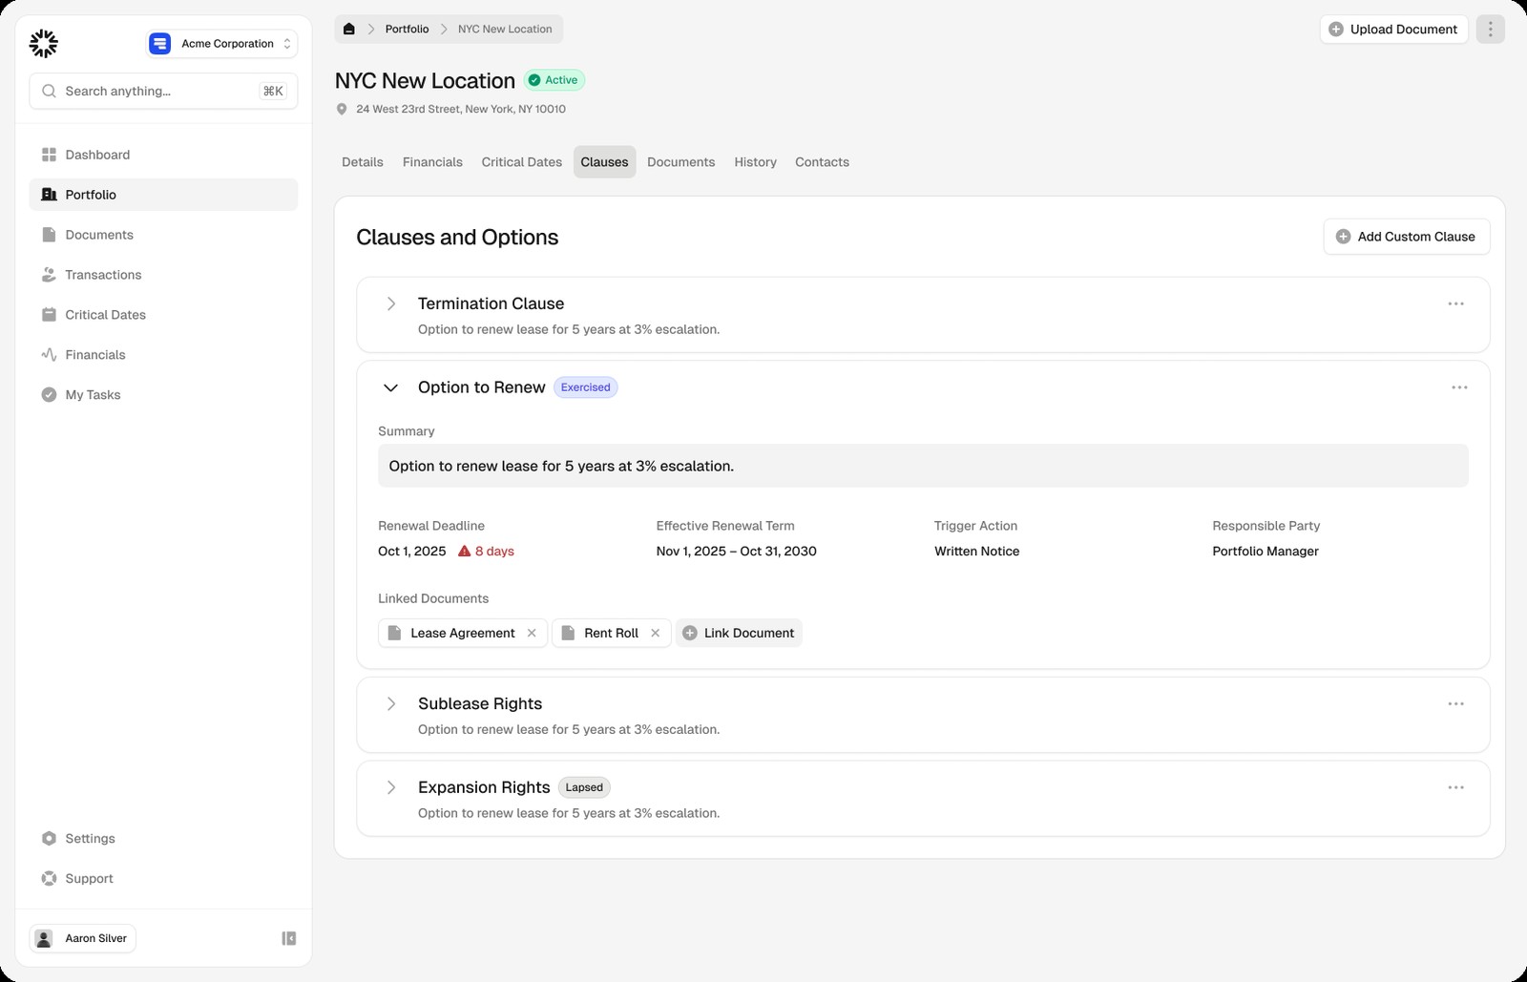
Task: Open Dashboard from the sidebar
Action: coord(163,155)
